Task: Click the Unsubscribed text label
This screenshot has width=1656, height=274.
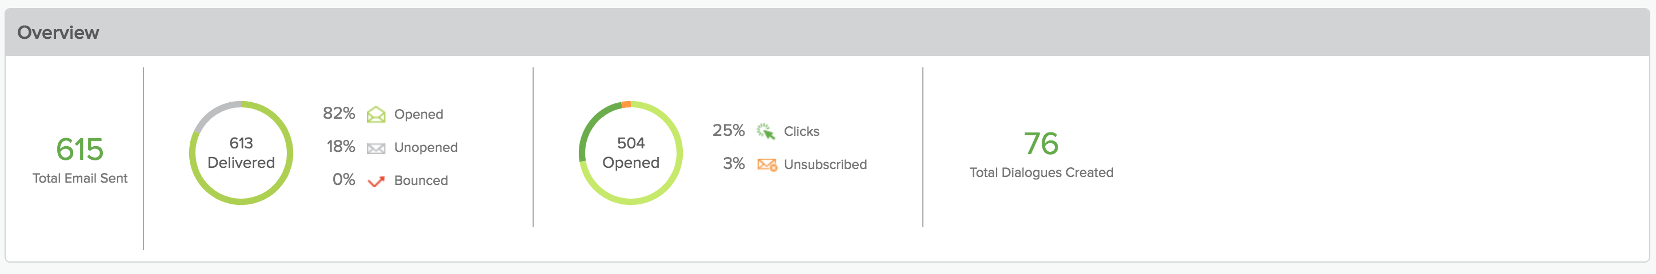Action: [825, 165]
